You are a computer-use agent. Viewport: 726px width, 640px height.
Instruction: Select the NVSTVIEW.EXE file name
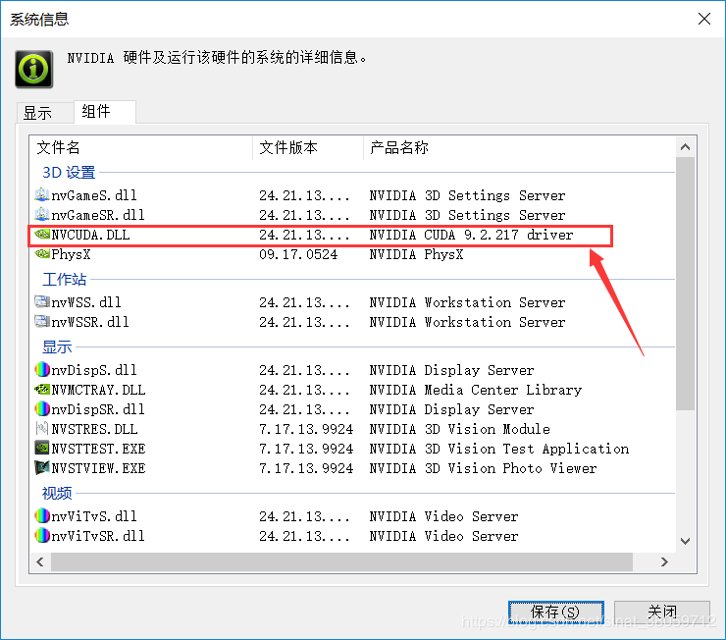(x=98, y=468)
